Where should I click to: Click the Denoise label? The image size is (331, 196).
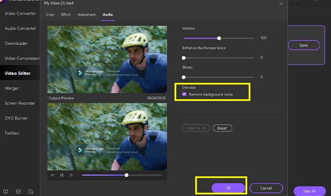click(189, 87)
